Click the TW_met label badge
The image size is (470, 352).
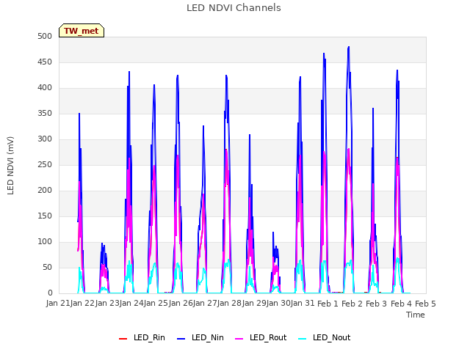[x=82, y=31]
